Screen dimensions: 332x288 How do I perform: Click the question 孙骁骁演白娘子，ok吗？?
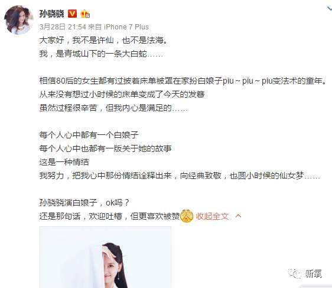84,203
